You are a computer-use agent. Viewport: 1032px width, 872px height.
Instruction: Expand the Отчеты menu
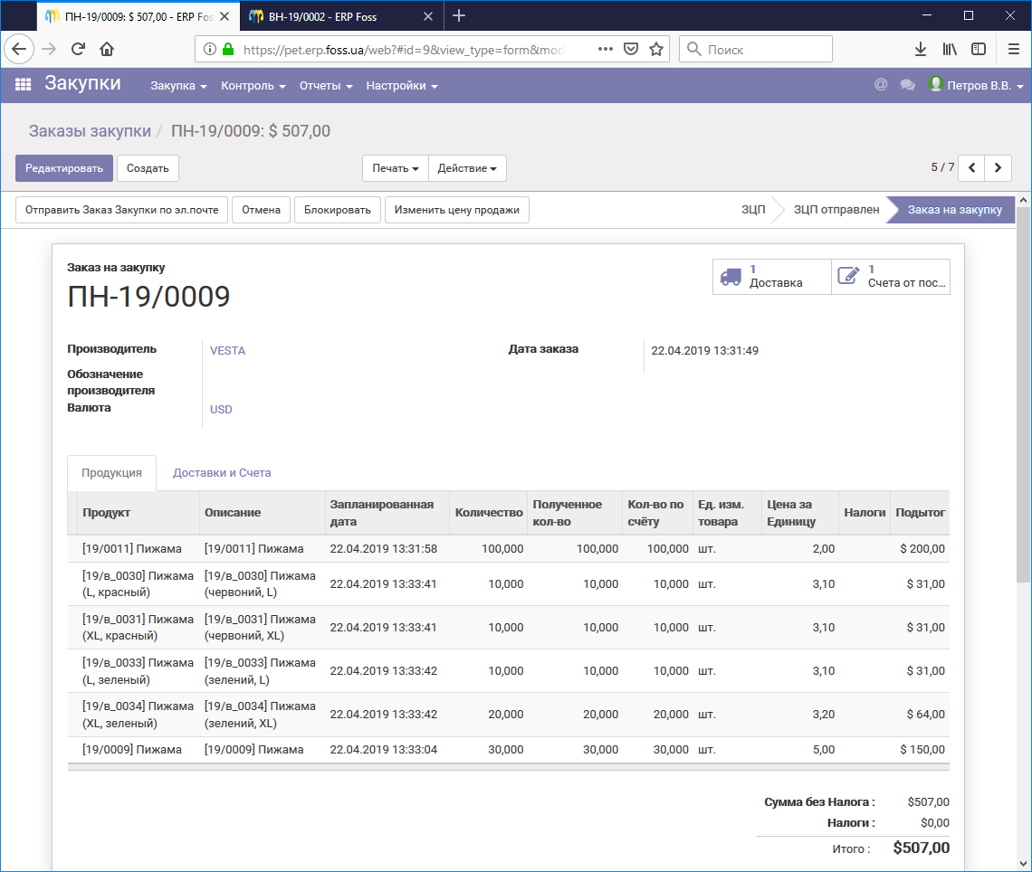[x=326, y=86]
